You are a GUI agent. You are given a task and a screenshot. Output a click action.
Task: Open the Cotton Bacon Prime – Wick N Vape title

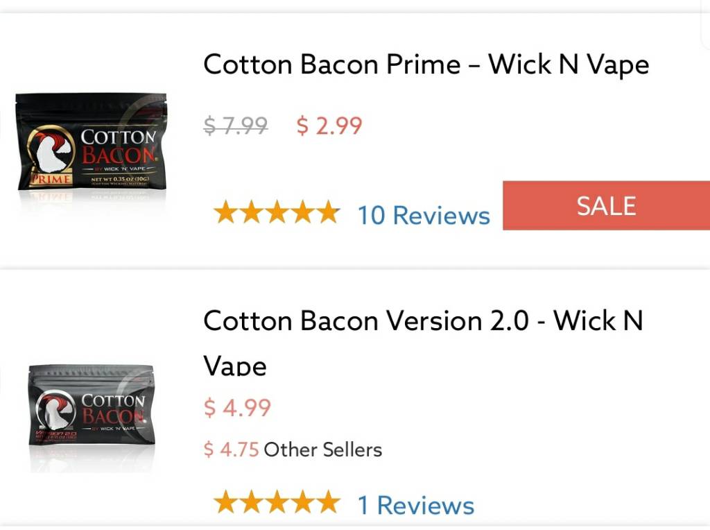pyautogui.click(x=426, y=65)
